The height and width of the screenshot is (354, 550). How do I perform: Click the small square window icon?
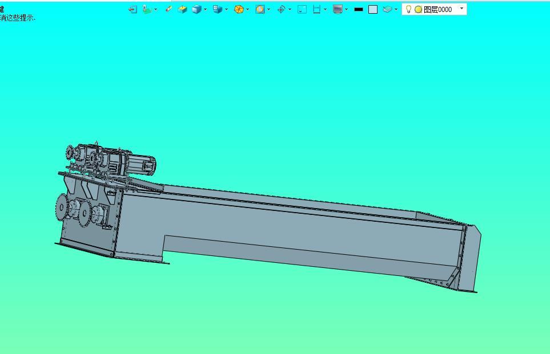point(302,9)
